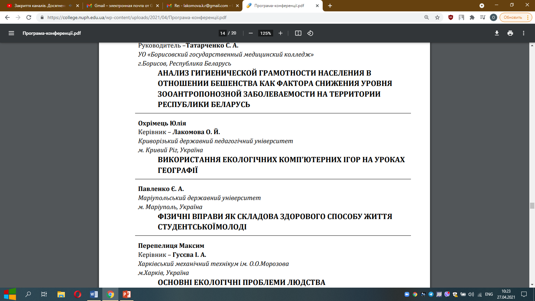Reload the current page
Screen dimensions: 535x301
[29, 17]
